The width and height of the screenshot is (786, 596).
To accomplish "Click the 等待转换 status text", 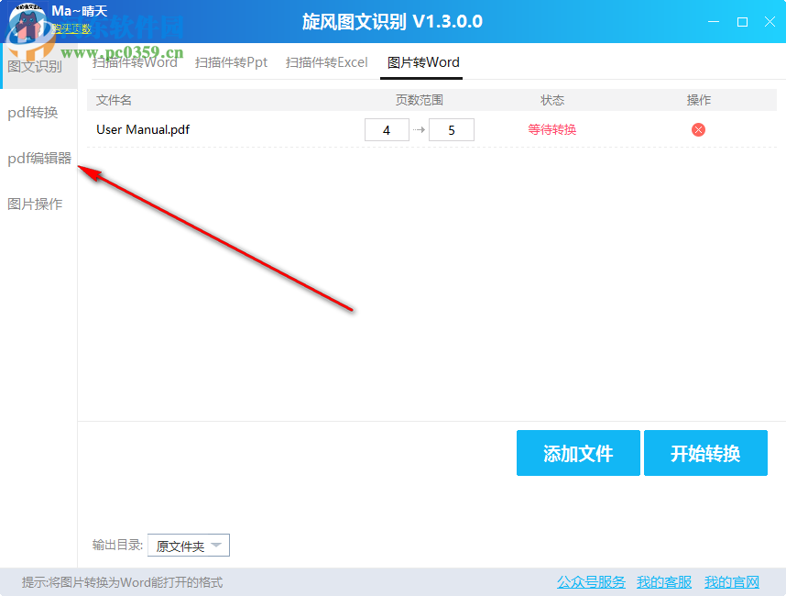I will pos(551,129).
